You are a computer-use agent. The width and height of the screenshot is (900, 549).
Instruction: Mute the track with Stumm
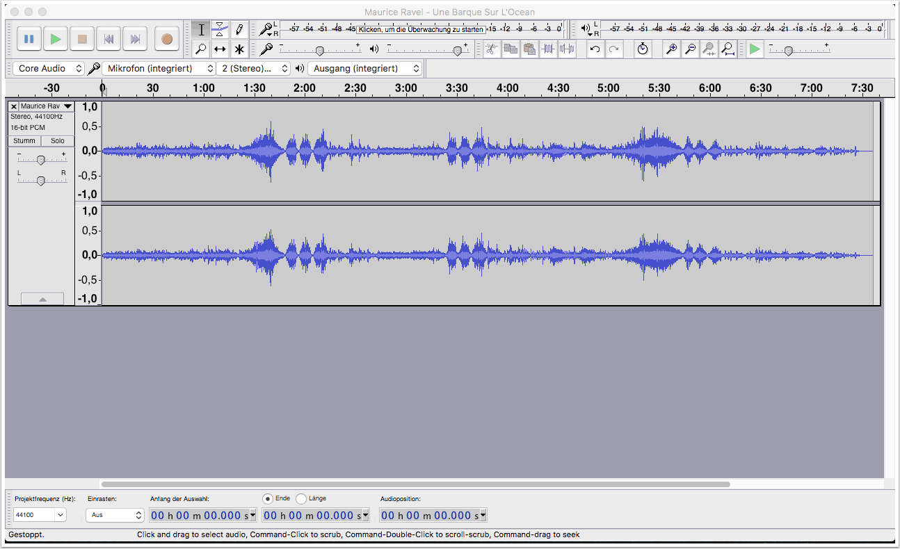click(x=24, y=141)
